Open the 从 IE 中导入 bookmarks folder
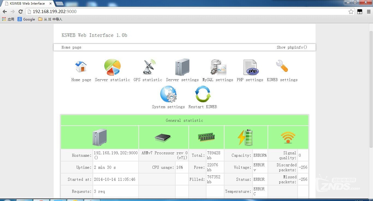This screenshot has height=201, width=373. coord(50,19)
